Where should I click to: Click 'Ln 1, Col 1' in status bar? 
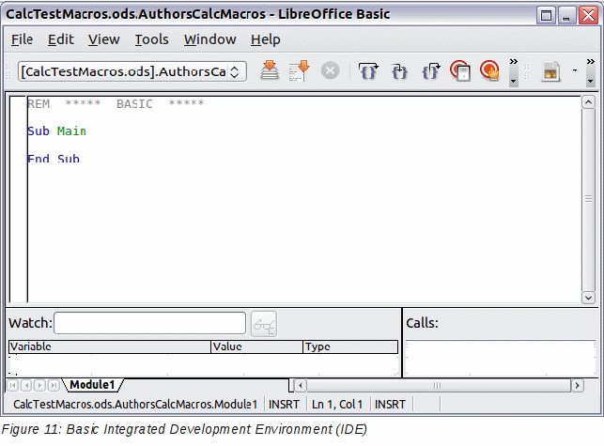pos(337,405)
